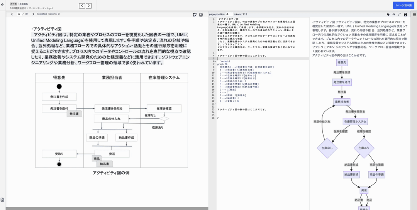Image resolution: width=417 pixels, height=210 pixels.
Task: Click the PDF page number field
Action: 19,14
